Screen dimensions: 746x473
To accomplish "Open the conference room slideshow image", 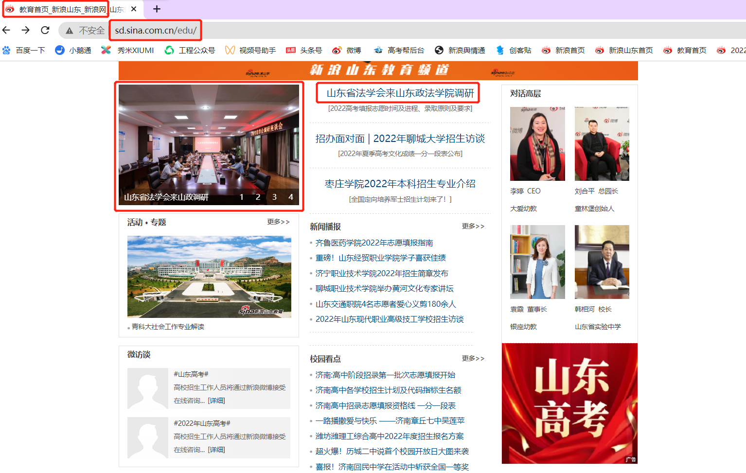I will pos(209,144).
